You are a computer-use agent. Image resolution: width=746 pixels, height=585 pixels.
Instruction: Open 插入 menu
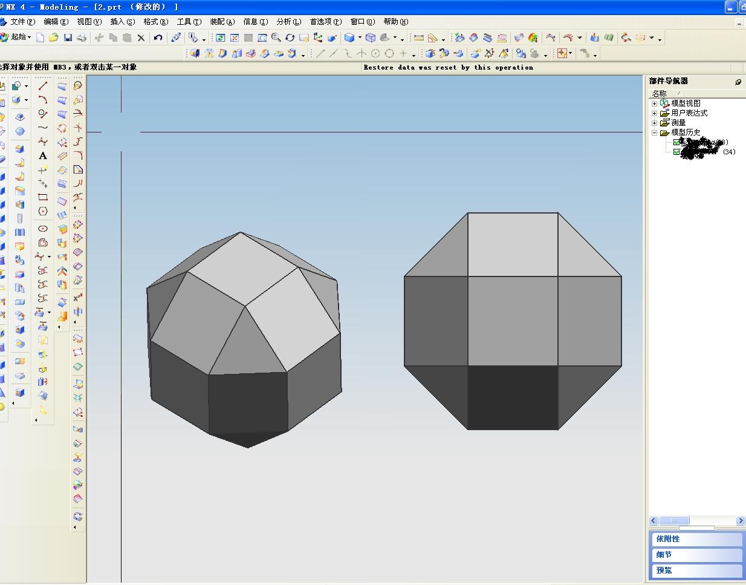pyautogui.click(x=122, y=22)
